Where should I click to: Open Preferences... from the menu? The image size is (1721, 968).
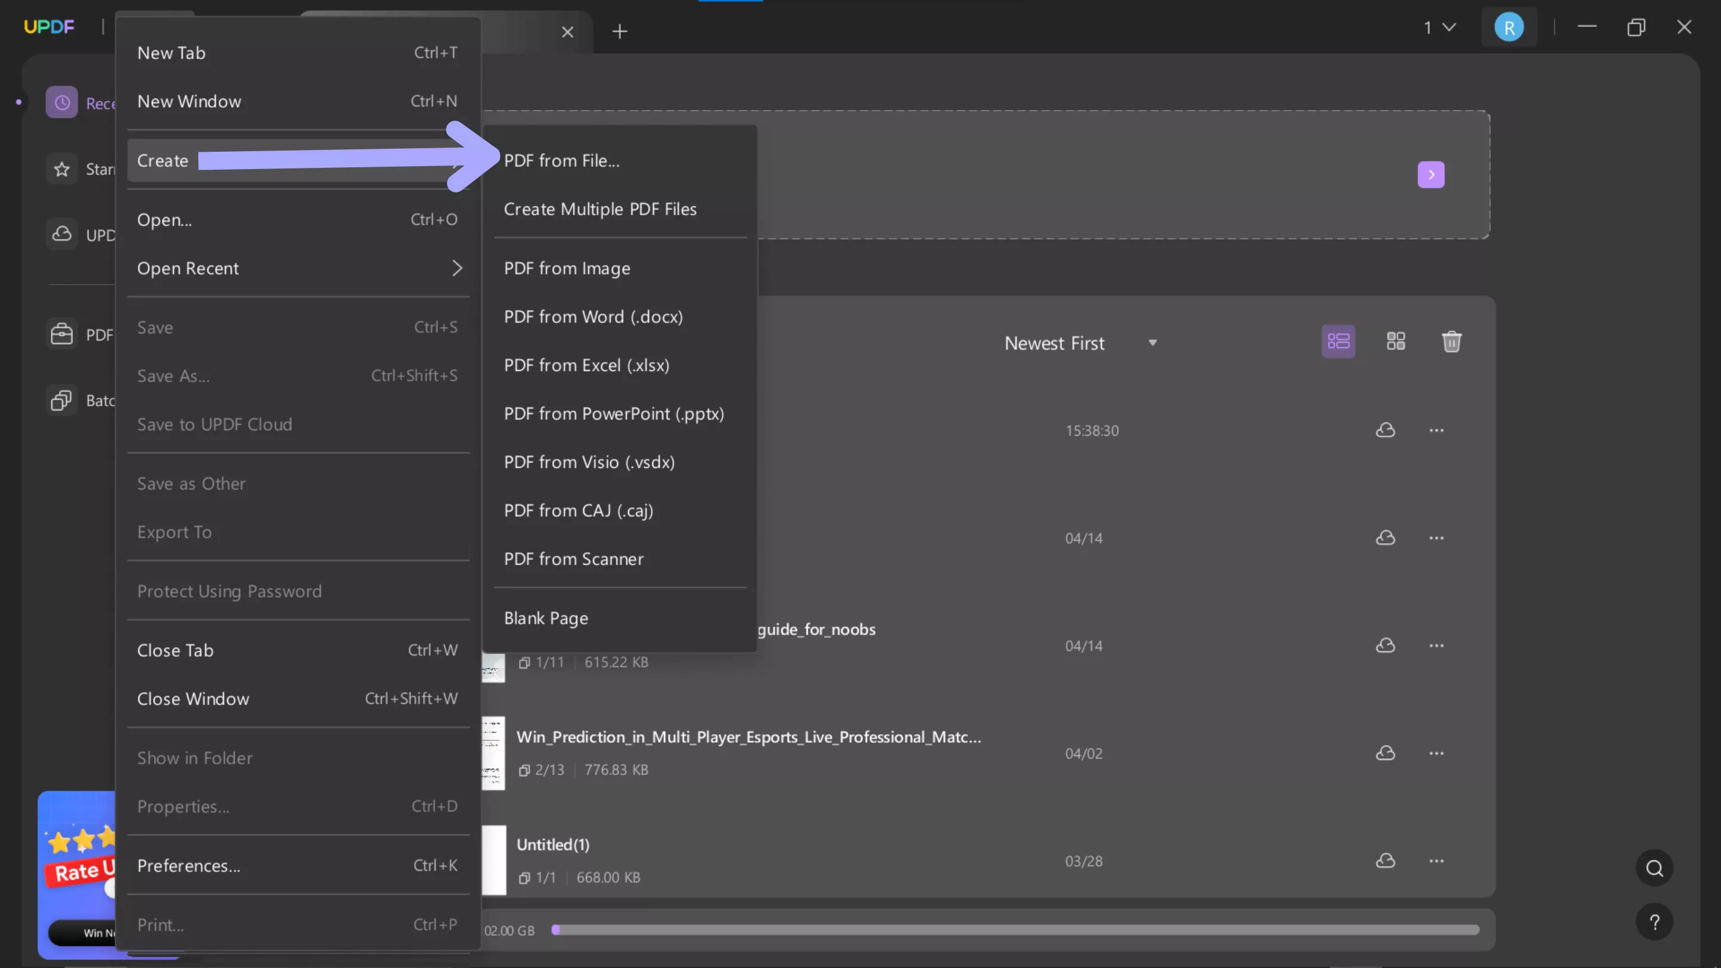tap(189, 866)
